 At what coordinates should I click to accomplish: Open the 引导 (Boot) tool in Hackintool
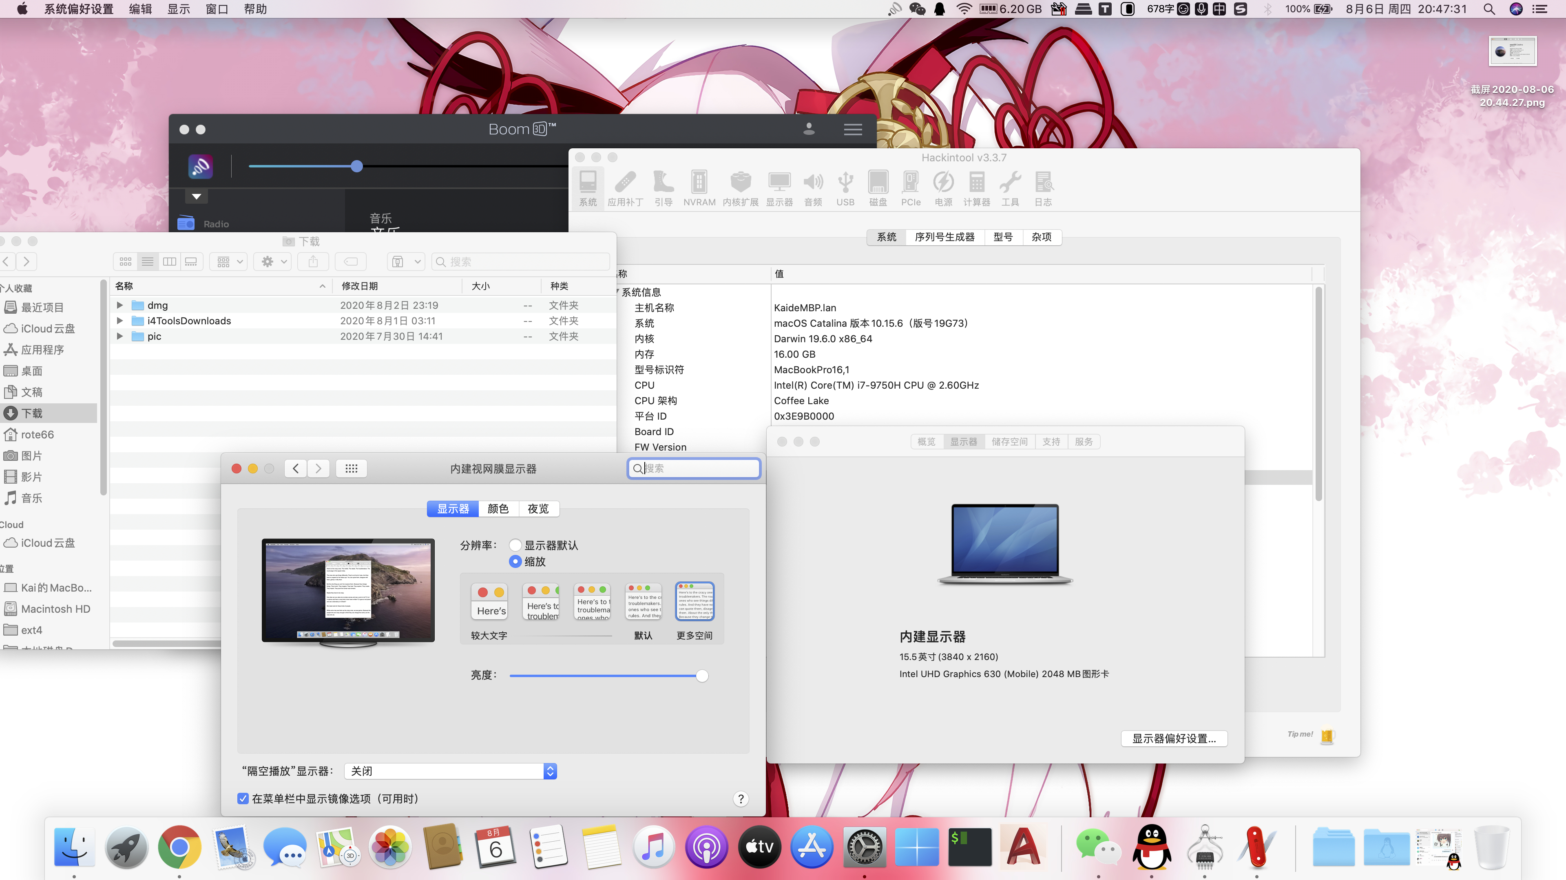[x=663, y=188]
